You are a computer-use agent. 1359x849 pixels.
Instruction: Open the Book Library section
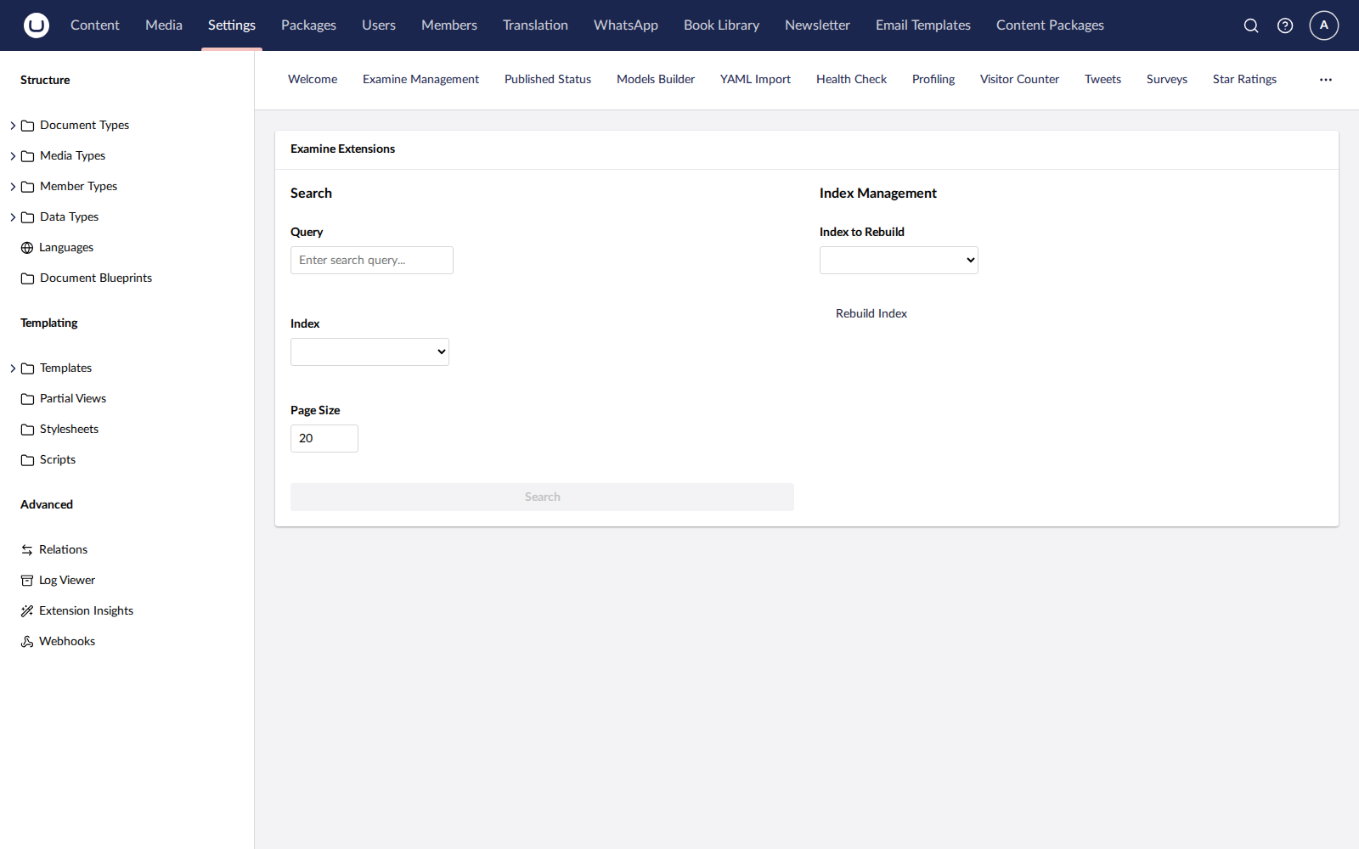[x=722, y=25]
